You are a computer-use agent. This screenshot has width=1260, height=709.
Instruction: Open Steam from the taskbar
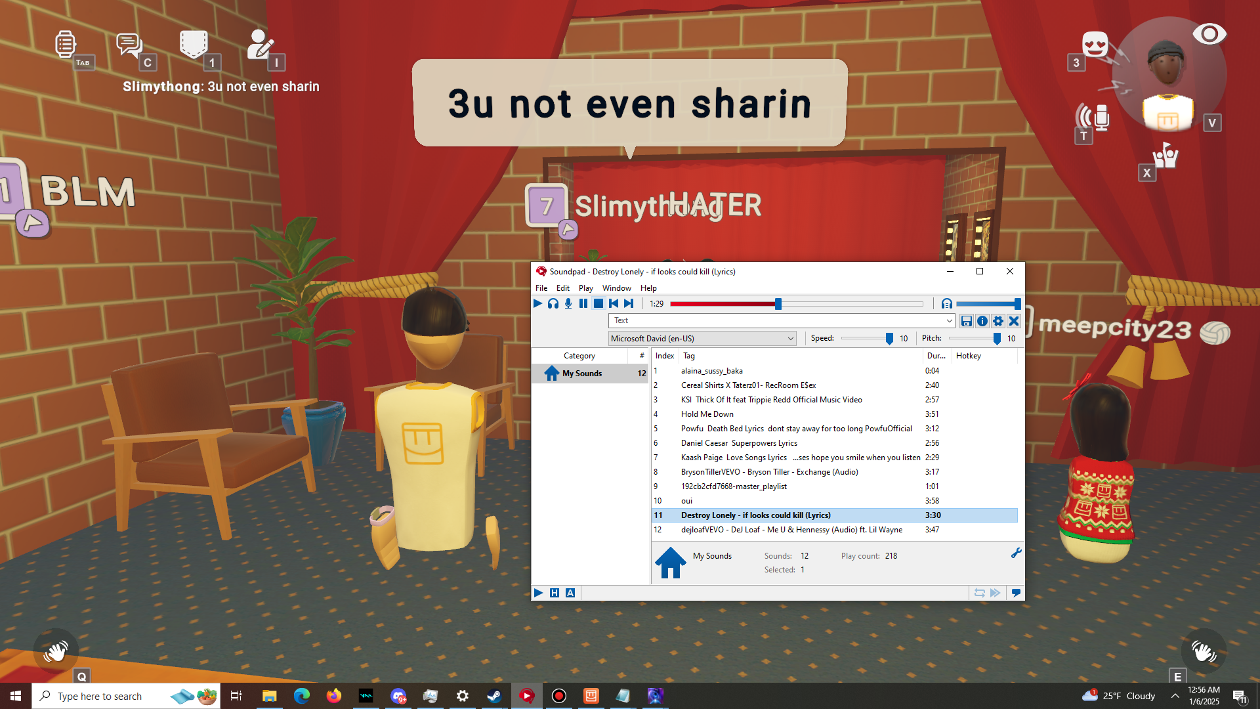pos(494,696)
